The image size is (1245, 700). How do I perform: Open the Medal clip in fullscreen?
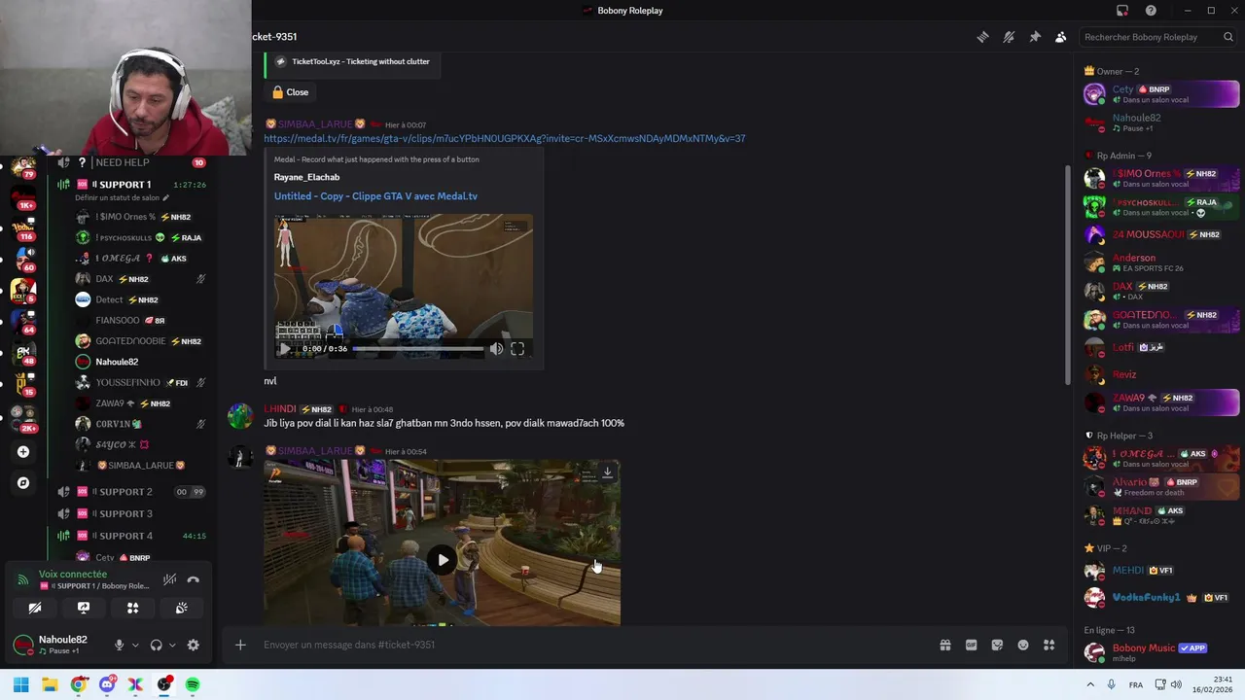pos(517,349)
